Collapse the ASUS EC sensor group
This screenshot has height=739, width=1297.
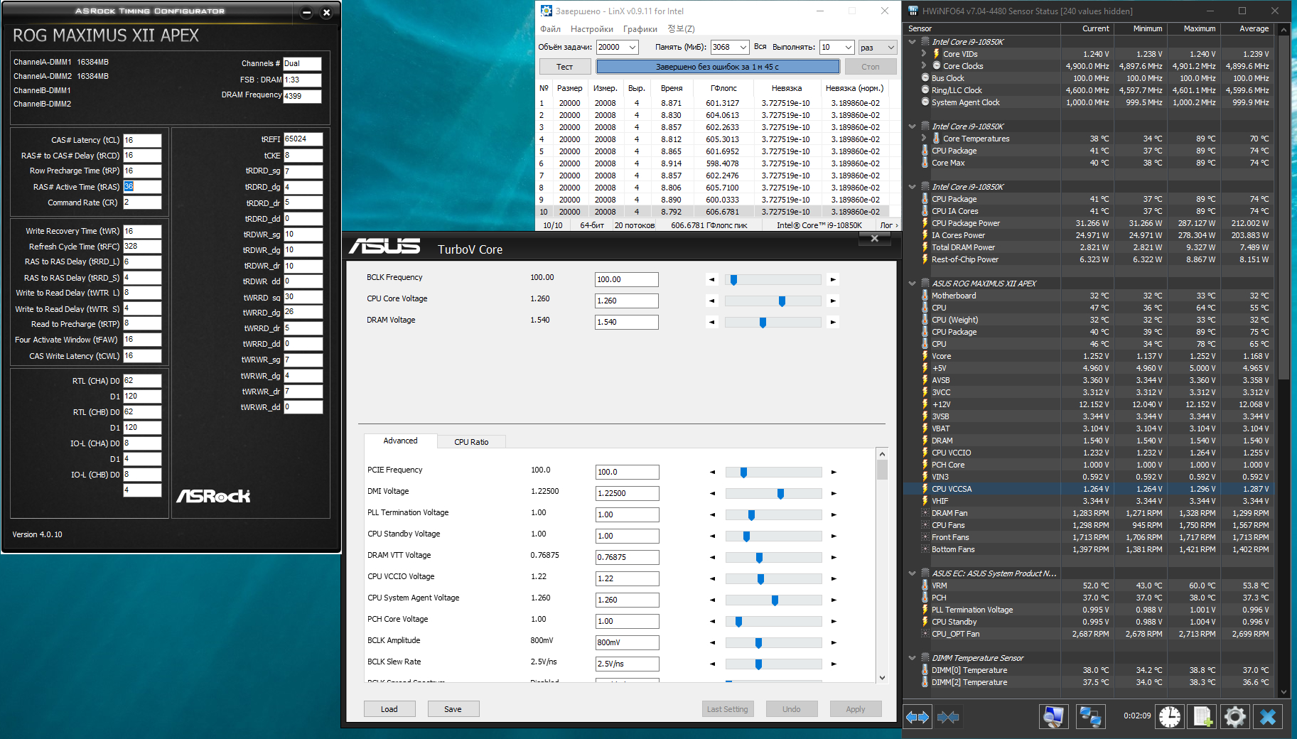tap(913, 573)
